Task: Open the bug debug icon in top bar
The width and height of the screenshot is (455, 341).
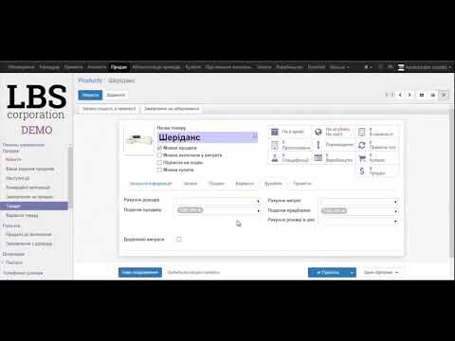Action: pyautogui.click(x=367, y=67)
